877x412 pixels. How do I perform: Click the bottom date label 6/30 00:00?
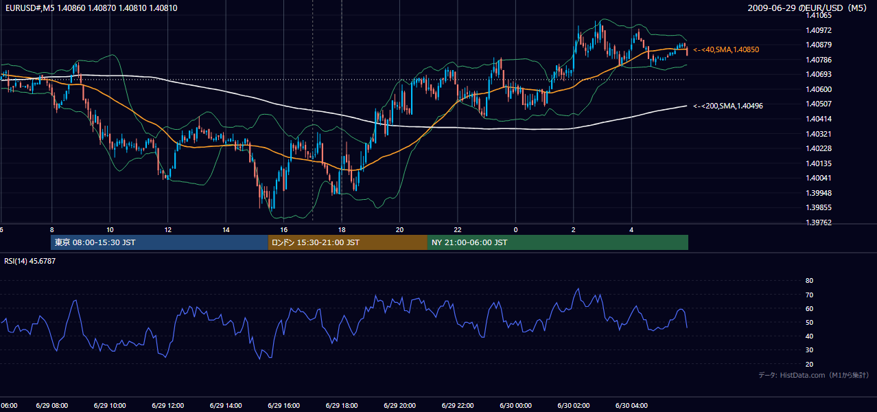[x=515, y=405]
